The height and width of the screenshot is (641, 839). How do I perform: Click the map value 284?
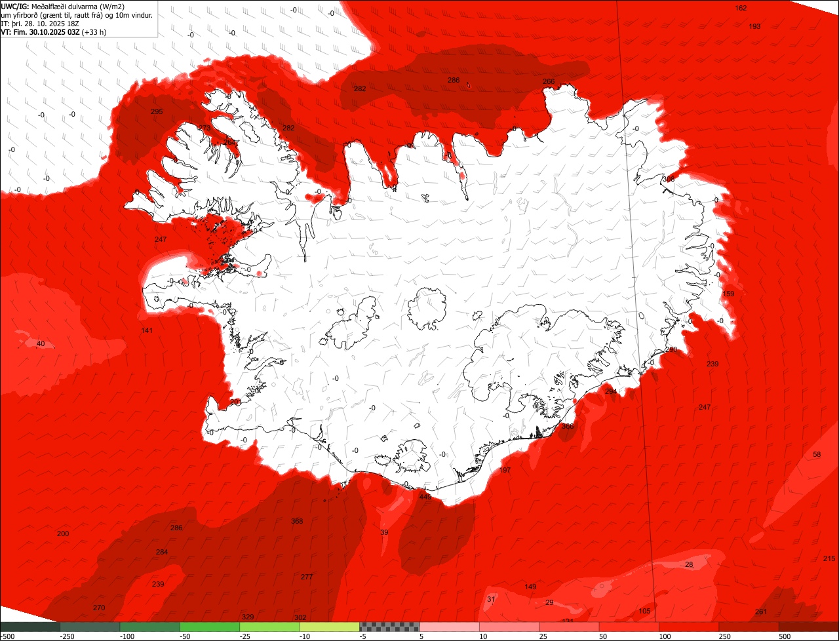click(162, 552)
